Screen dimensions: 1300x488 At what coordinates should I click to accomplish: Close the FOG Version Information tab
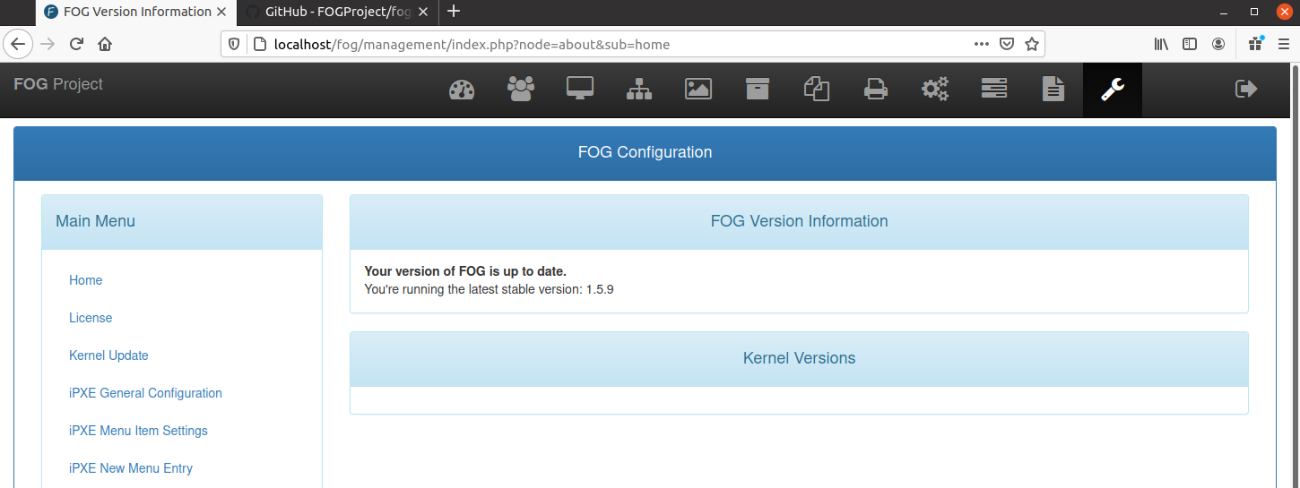(x=223, y=12)
